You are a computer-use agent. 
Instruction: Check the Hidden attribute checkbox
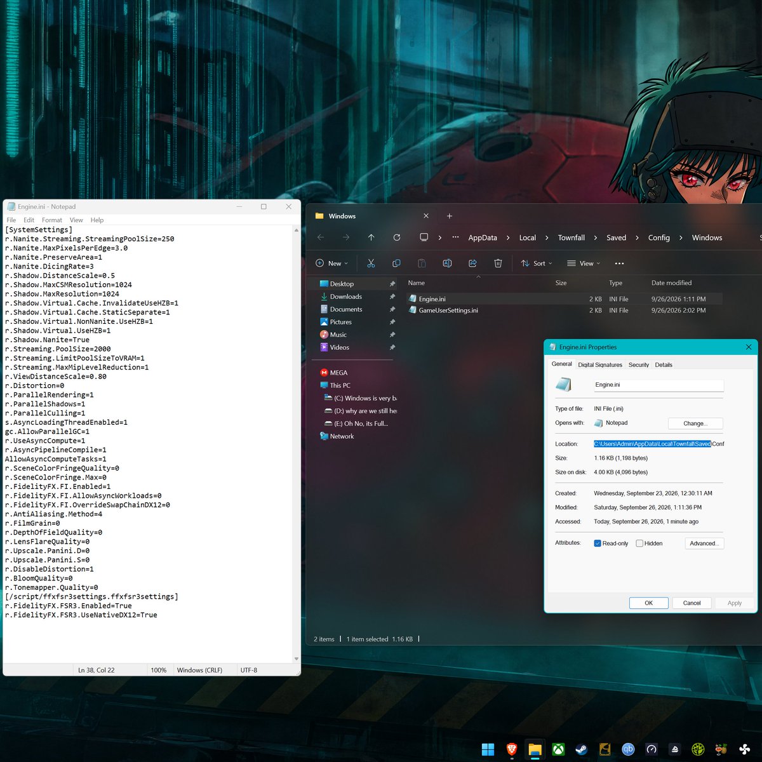(x=639, y=544)
